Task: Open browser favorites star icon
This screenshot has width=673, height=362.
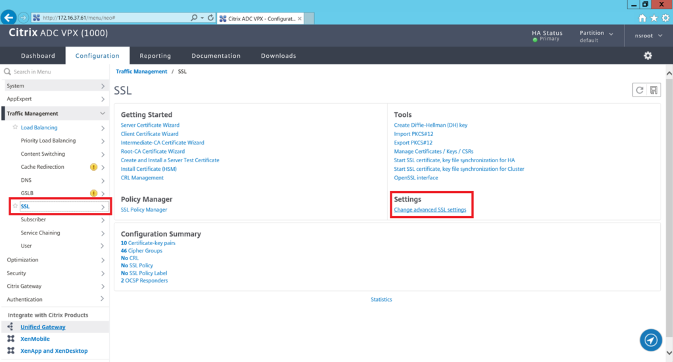Action: click(654, 18)
